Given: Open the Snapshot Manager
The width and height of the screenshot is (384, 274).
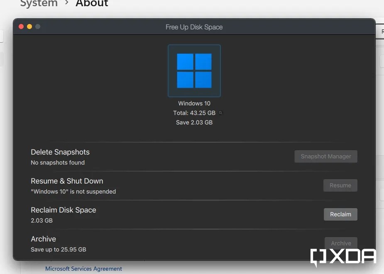Looking at the screenshot, I should [x=325, y=156].
